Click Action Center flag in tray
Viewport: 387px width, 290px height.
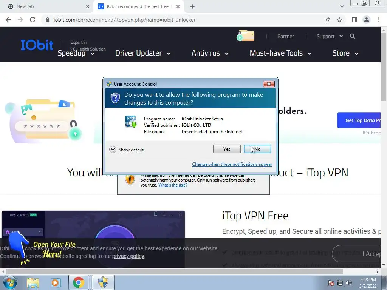[331, 283]
